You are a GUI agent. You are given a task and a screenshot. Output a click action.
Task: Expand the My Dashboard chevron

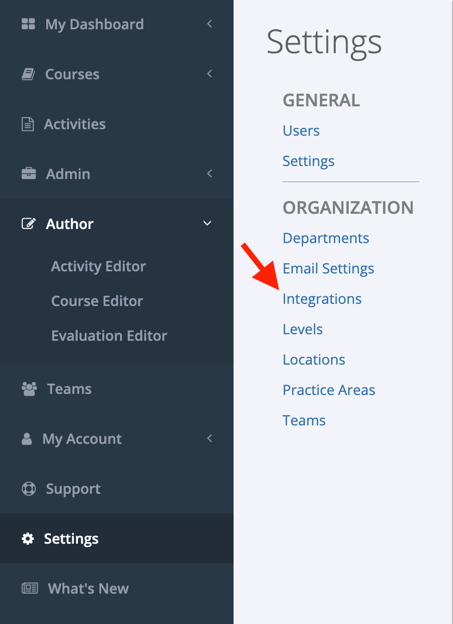click(x=210, y=24)
